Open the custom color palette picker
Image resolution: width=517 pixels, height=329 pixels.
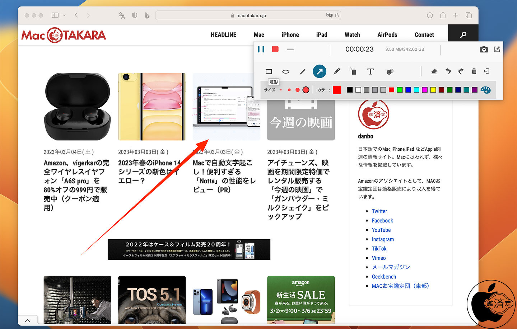485,90
